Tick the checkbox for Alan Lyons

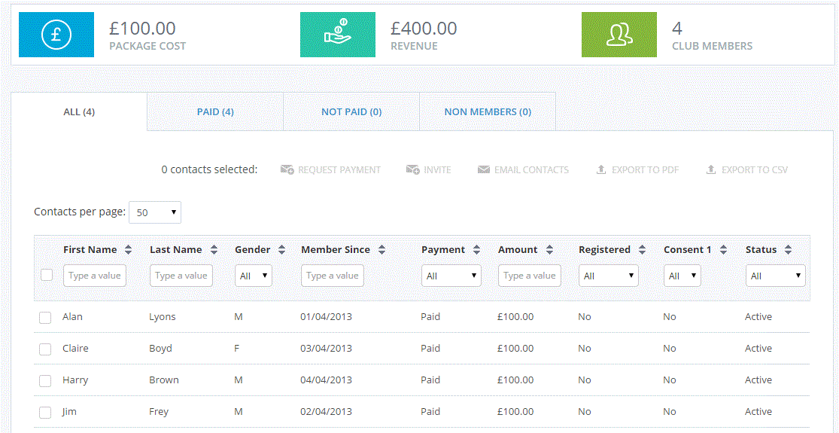tap(45, 318)
